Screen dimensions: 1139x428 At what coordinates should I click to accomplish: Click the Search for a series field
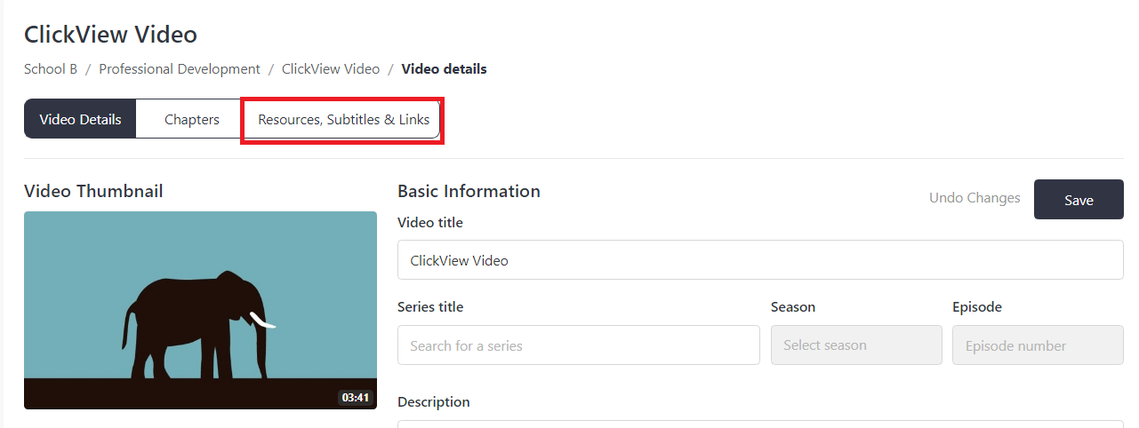point(579,345)
